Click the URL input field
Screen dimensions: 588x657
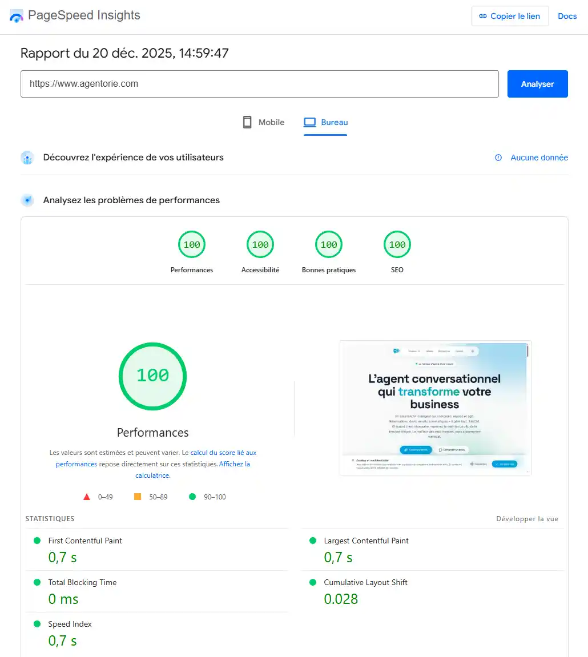click(x=260, y=83)
